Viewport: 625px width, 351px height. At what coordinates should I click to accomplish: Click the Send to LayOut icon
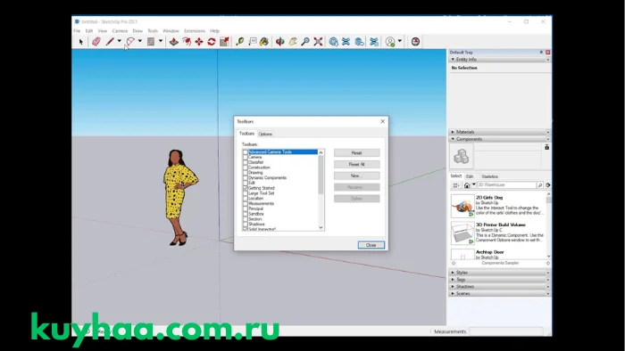[x=360, y=42]
